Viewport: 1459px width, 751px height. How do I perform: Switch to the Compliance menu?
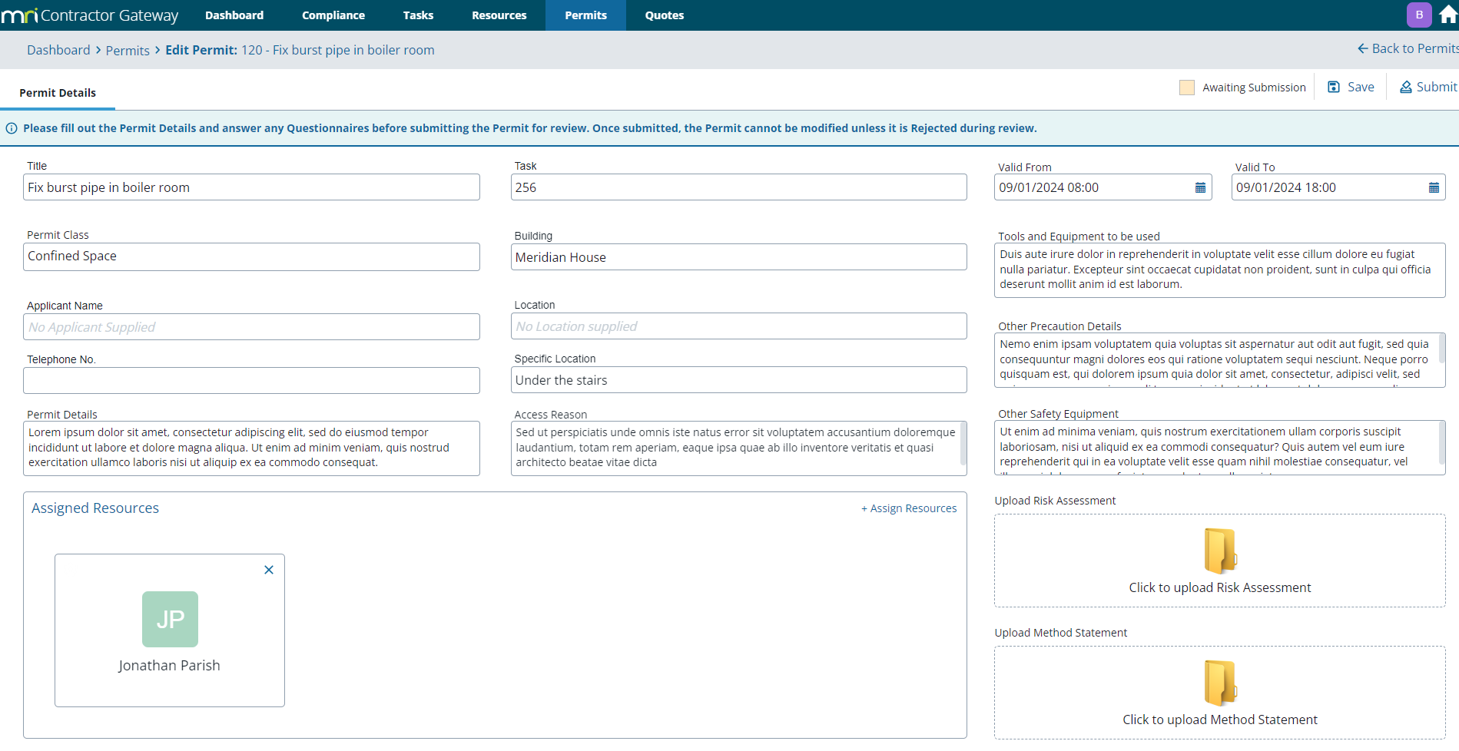[333, 15]
